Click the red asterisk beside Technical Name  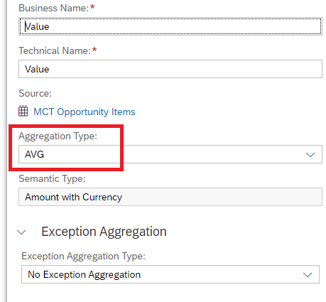click(x=94, y=50)
